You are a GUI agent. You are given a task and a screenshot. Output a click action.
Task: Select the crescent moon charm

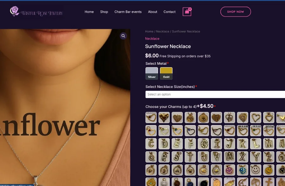pyautogui.click(x=243, y=182)
